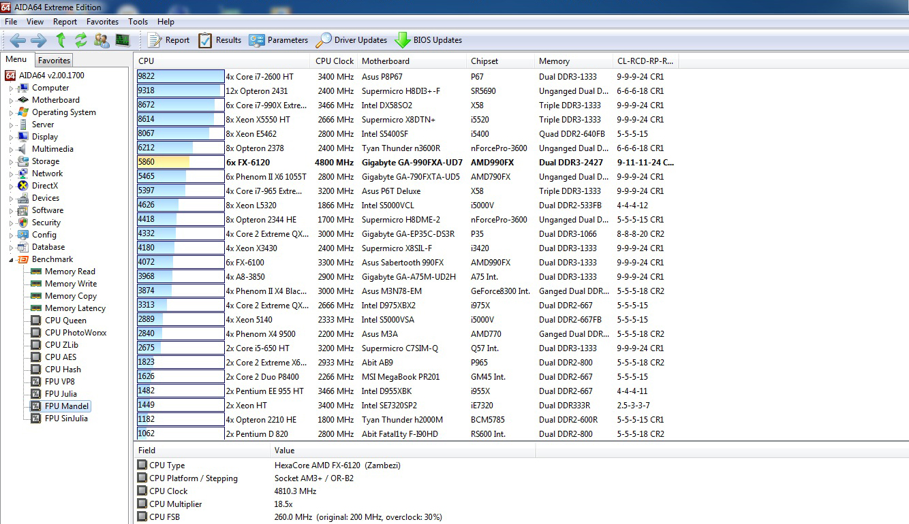Open the FPU Julia benchmark
Viewport: 909px width, 524px height.
(61, 394)
